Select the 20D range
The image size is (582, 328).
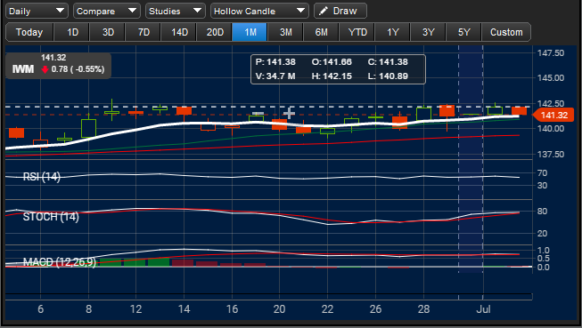click(x=215, y=32)
